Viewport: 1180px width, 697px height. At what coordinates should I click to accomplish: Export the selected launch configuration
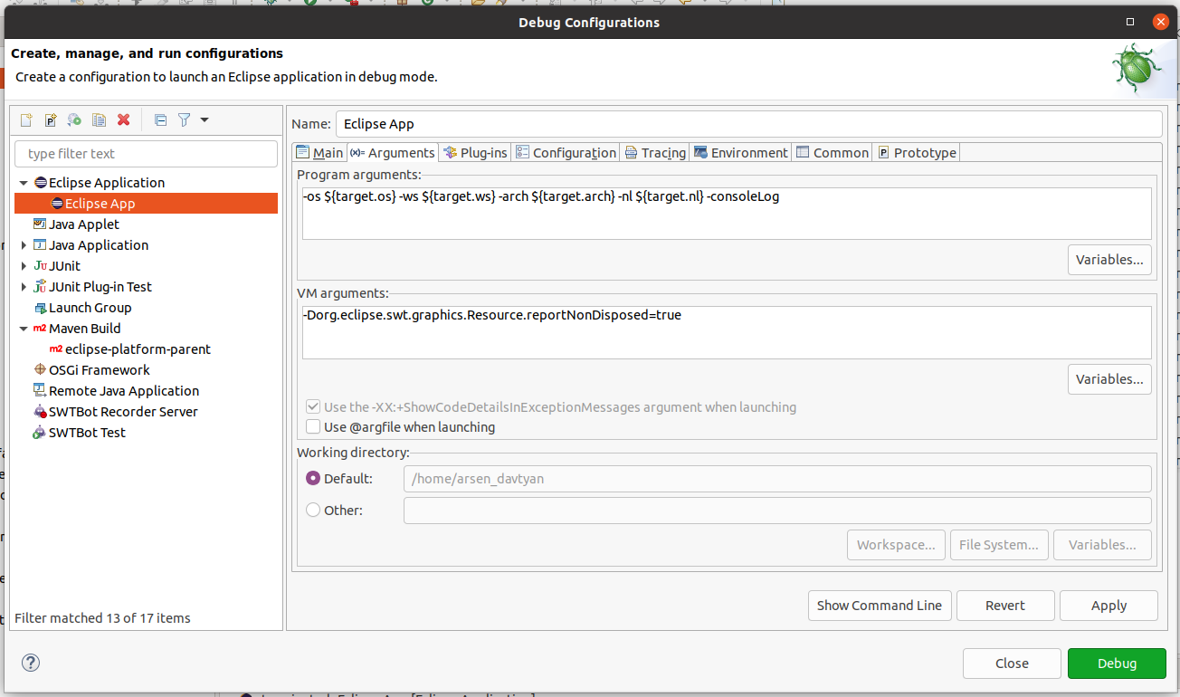(75, 119)
